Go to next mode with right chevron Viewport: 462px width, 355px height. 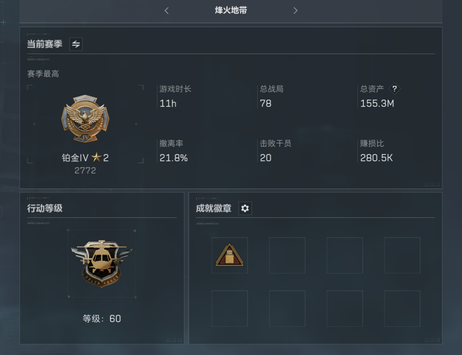(x=295, y=11)
